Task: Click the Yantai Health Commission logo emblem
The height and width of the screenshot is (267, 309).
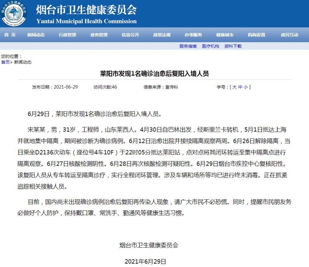Action: (14, 13)
